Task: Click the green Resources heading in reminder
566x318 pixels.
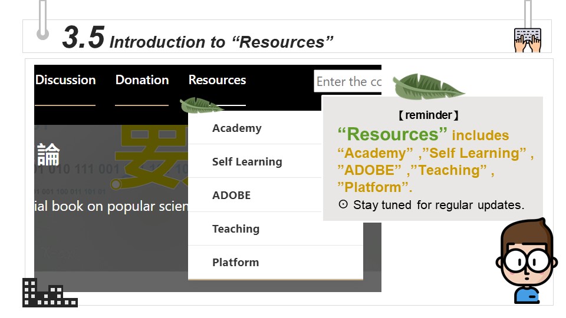Action: 393,134
